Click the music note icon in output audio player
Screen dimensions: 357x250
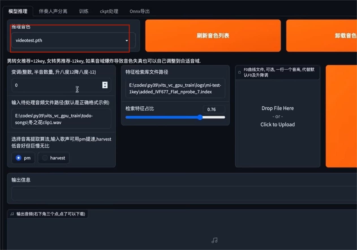(214, 240)
